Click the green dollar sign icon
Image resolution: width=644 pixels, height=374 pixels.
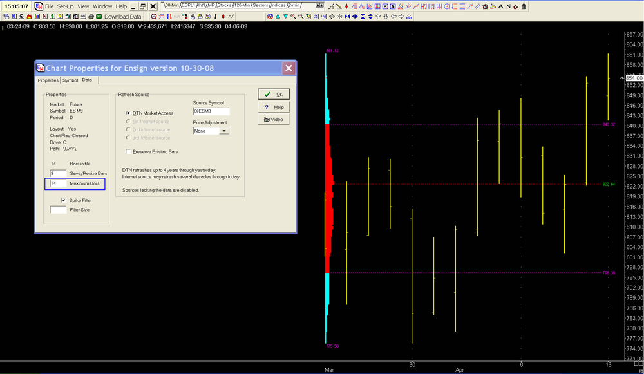[x=53, y=17]
